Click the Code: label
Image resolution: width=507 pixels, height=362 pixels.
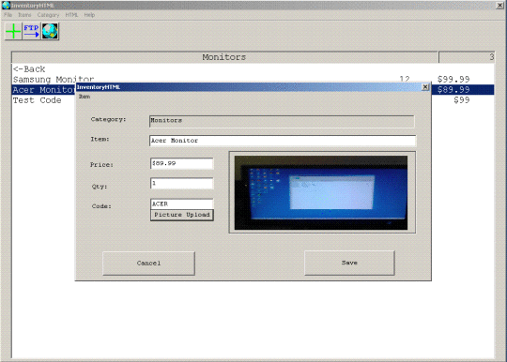101,206
